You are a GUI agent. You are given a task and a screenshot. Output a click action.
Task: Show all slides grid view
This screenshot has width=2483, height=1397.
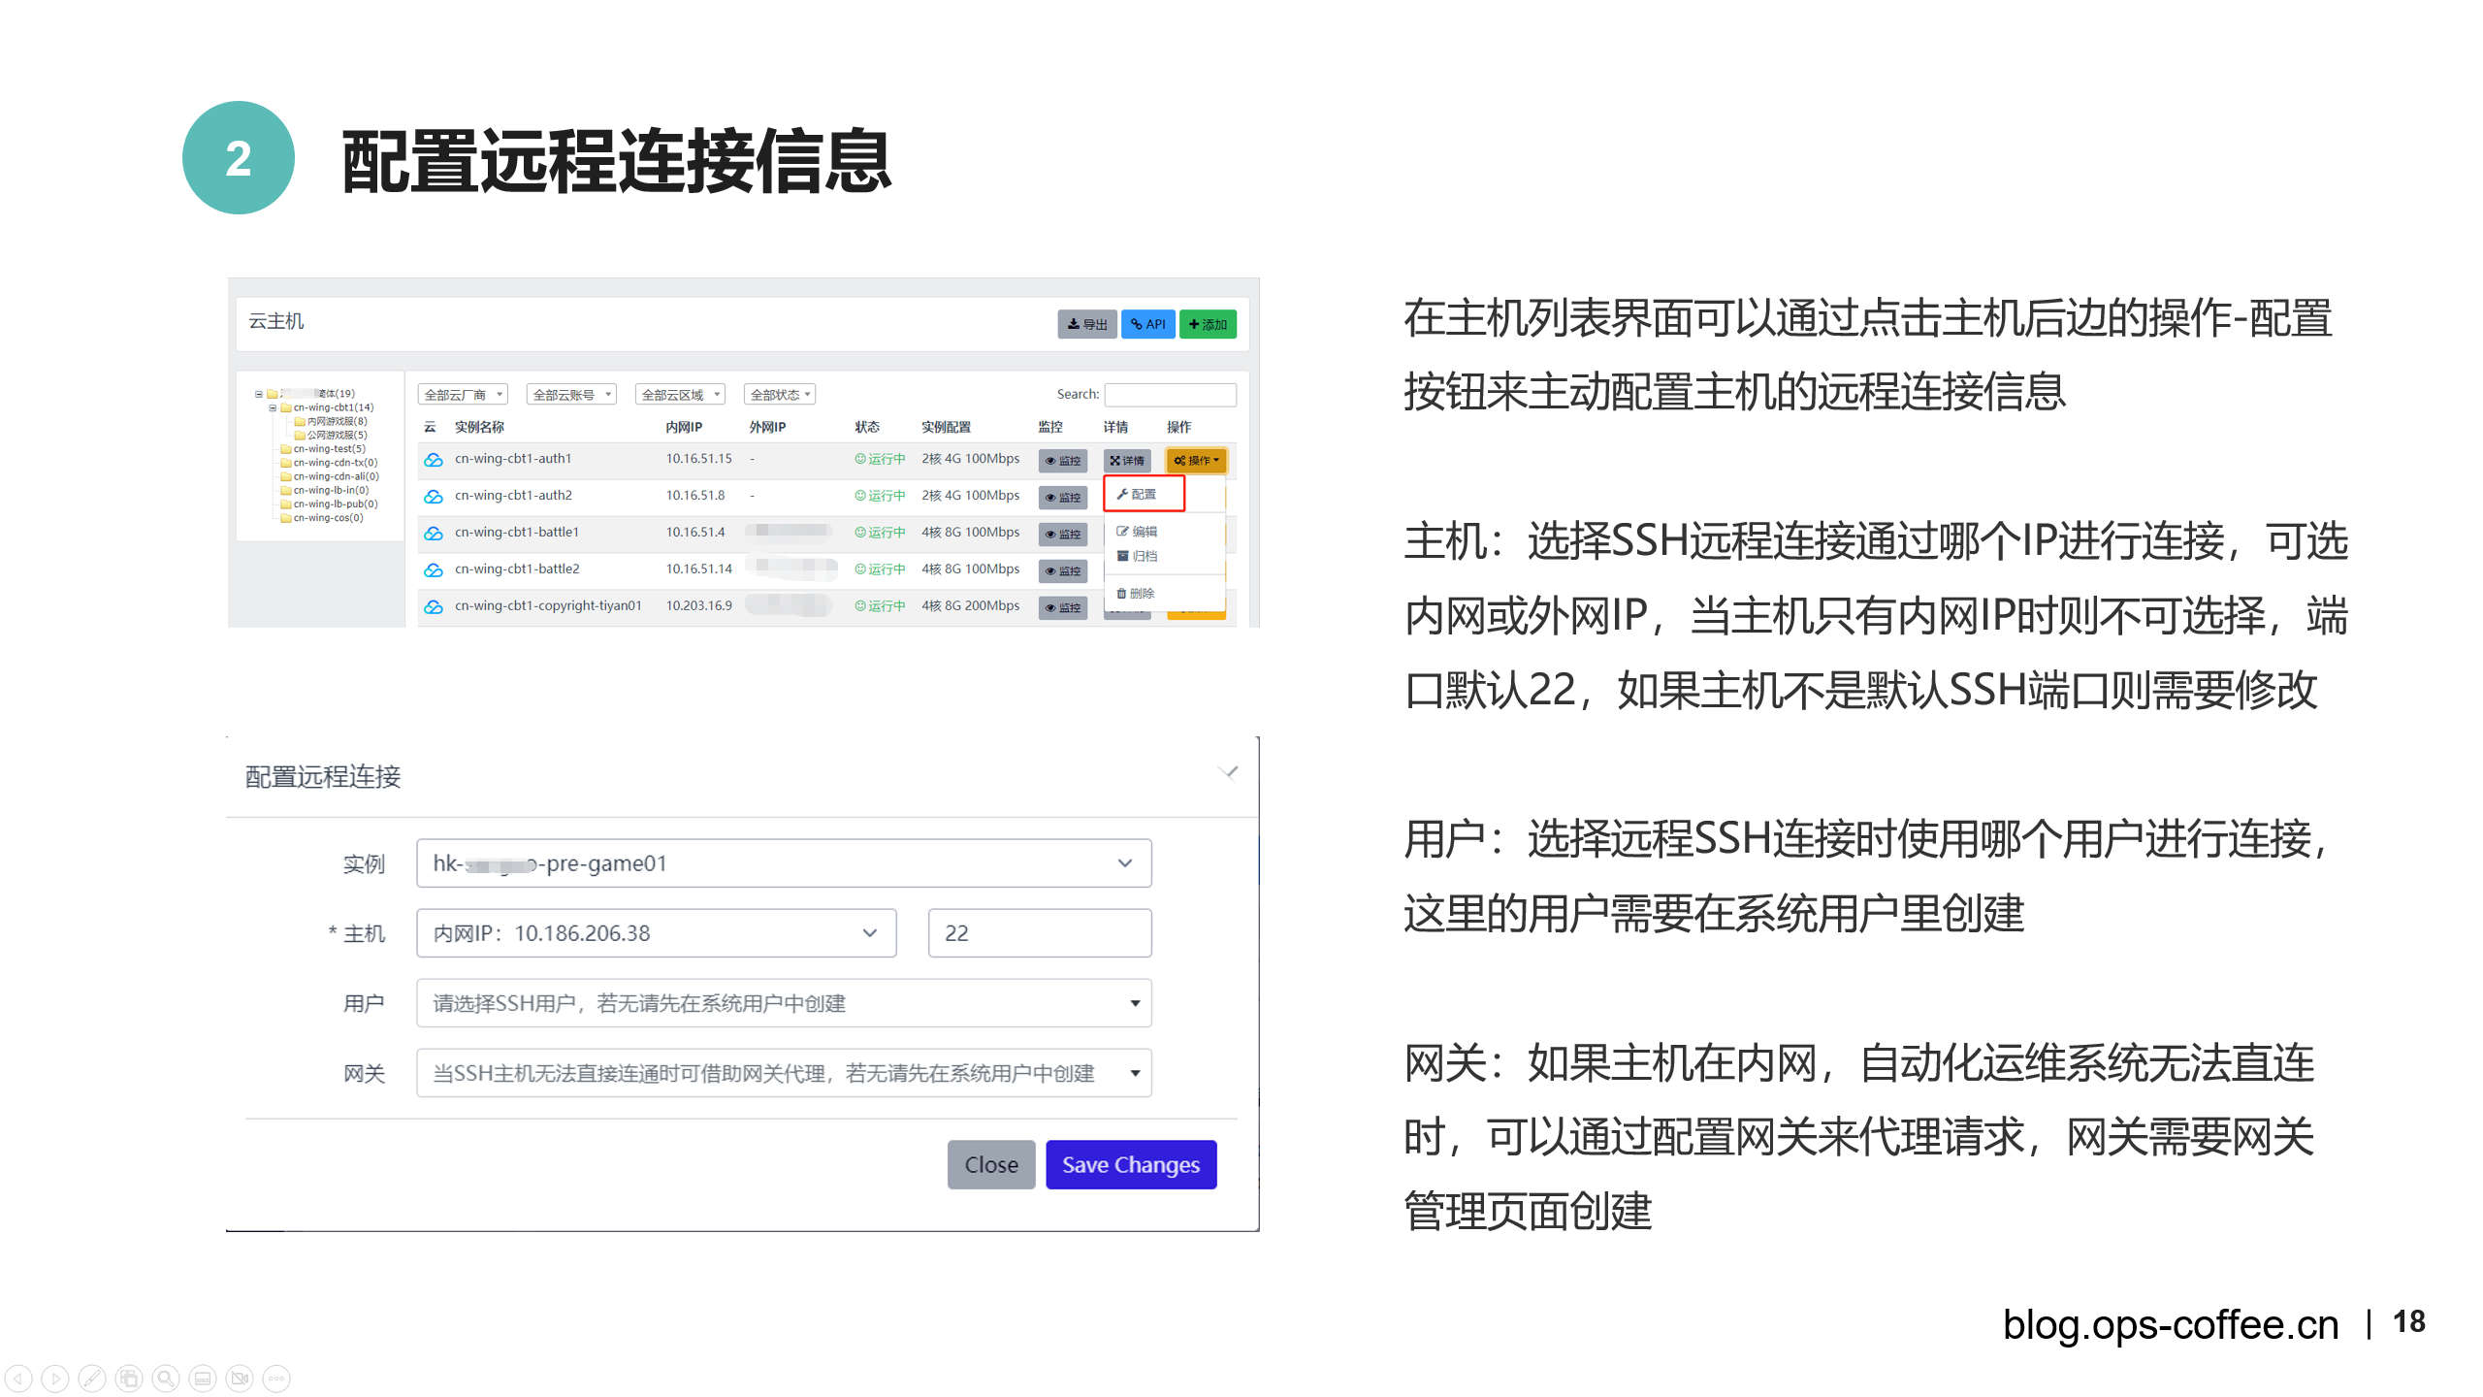coord(129,1379)
